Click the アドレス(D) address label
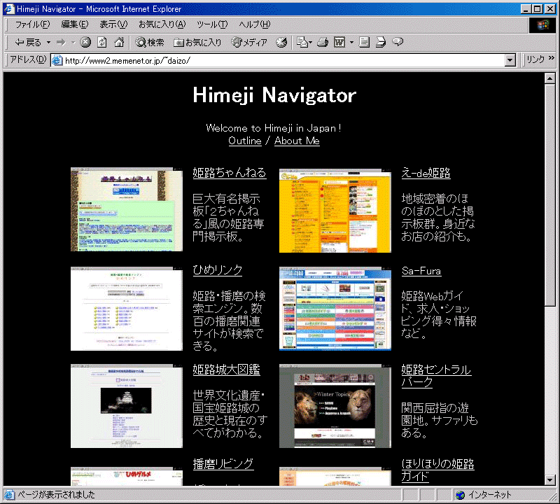Image resolution: width=560 pixels, height=504 pixels. point(28,59)
